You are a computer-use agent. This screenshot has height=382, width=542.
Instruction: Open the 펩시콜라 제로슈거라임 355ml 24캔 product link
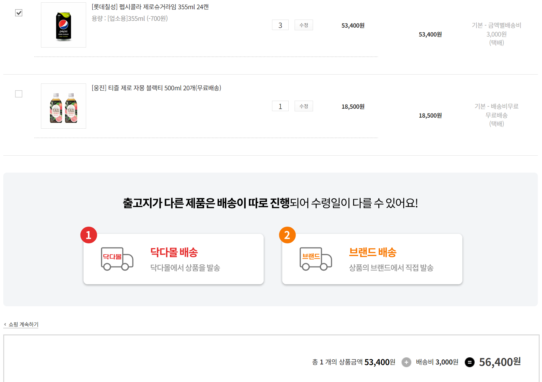coord(150,7)
